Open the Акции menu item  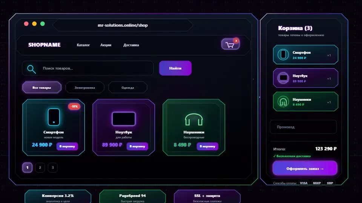[x=106, y=45]
